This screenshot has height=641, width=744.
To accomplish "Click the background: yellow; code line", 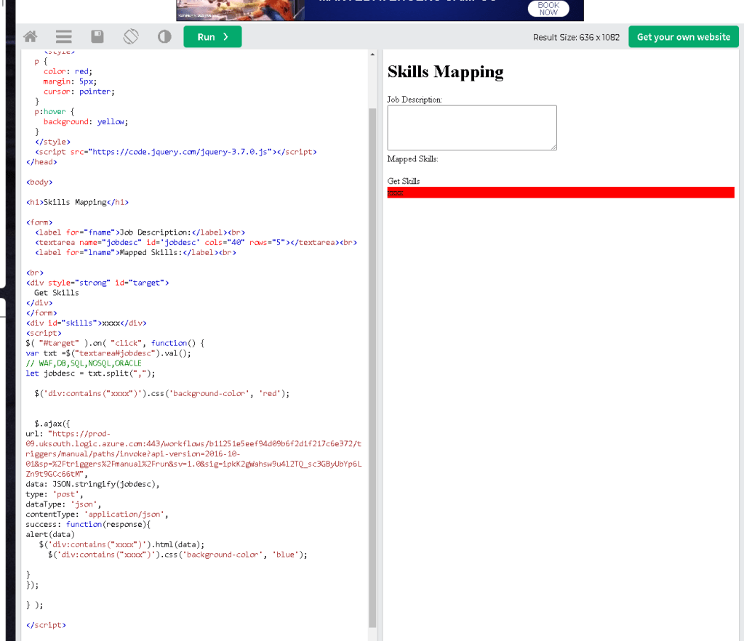I will (x=86, y=121).
